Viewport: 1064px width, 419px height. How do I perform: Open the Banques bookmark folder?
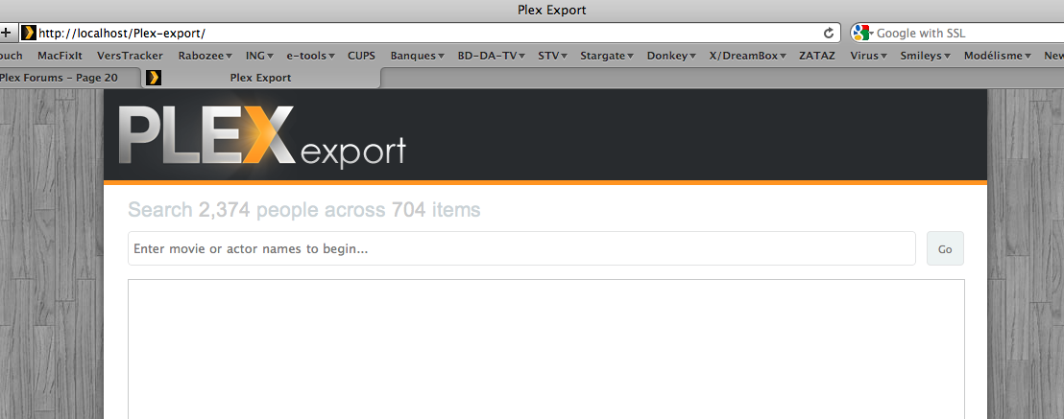tap(416, 56)
